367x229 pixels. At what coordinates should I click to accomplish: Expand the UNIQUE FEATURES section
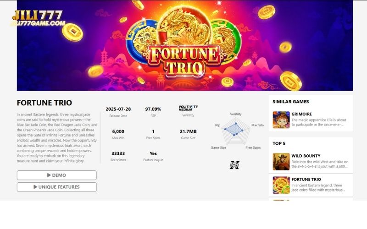coord(56,187)
